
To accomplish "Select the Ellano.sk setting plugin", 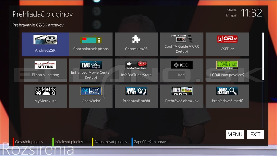I will click(x=45, y=70).
